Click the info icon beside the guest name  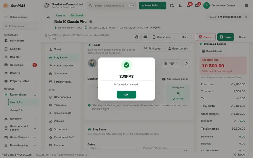(91, 22)
